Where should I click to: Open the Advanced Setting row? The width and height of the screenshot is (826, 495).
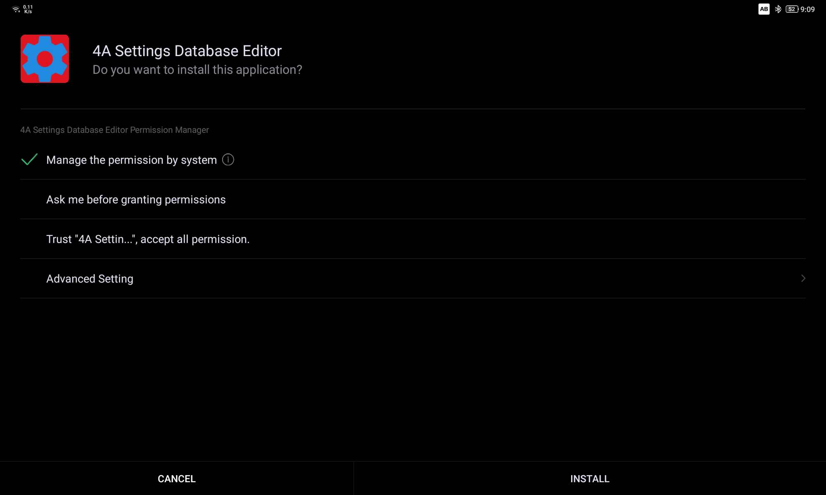coord(90,279)
